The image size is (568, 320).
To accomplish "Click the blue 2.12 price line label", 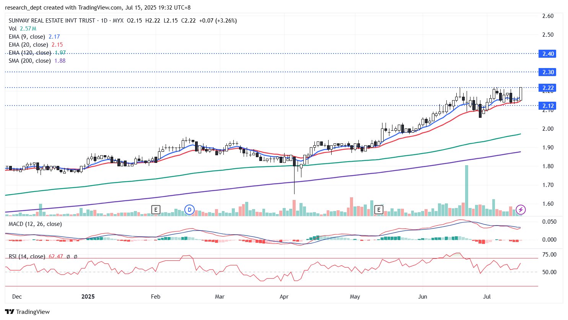I will (x=548, y=106).
